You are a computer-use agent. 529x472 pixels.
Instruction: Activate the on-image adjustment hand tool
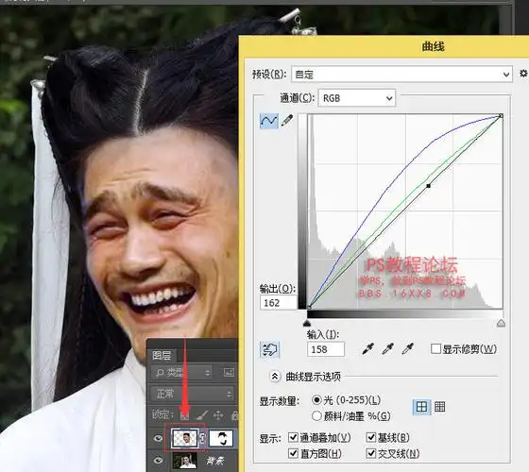coord(269,349)
